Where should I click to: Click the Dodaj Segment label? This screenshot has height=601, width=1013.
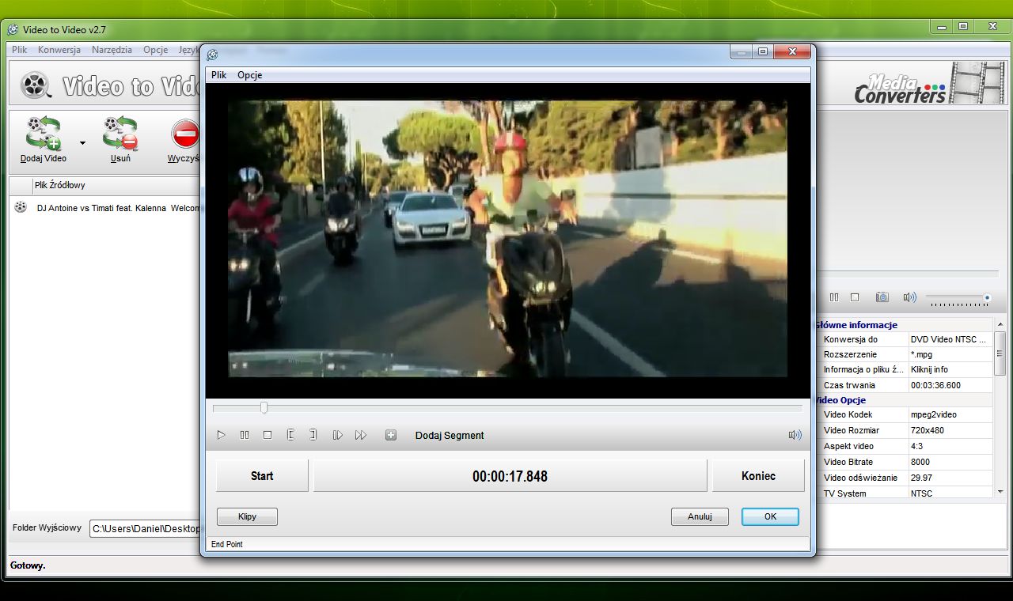click(450, 436)
